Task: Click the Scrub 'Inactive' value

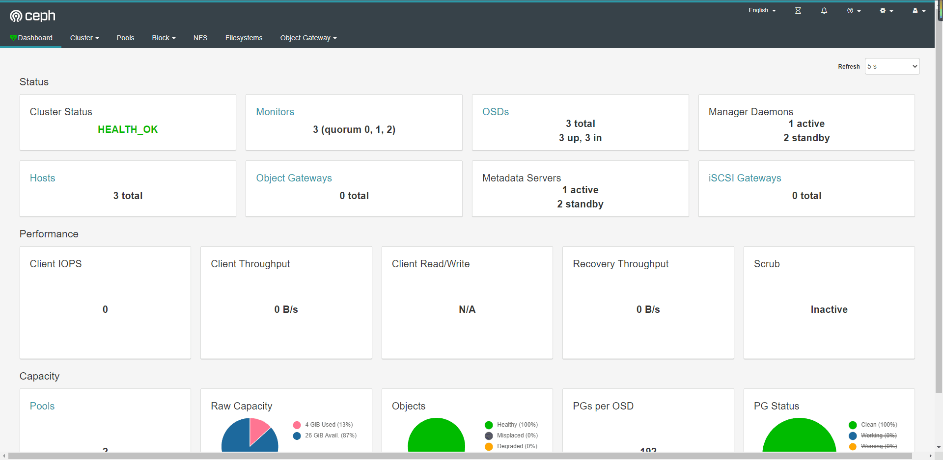Action: point(829,309)
